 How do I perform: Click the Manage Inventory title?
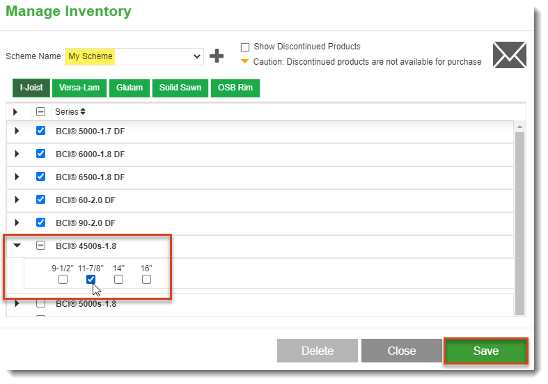click(x=68, y=11)
